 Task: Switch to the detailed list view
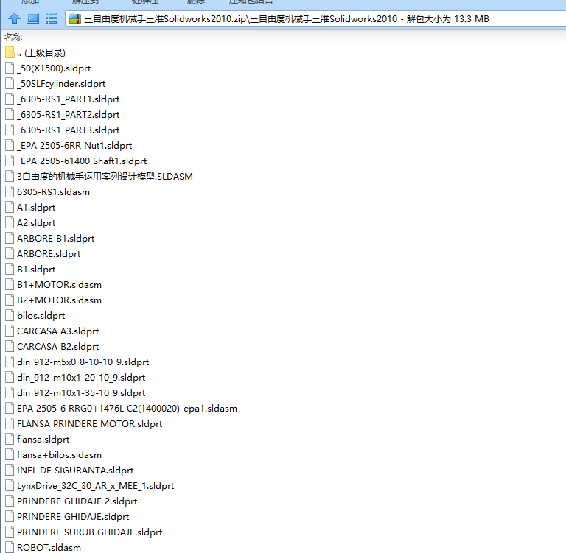tap(51, 18)
